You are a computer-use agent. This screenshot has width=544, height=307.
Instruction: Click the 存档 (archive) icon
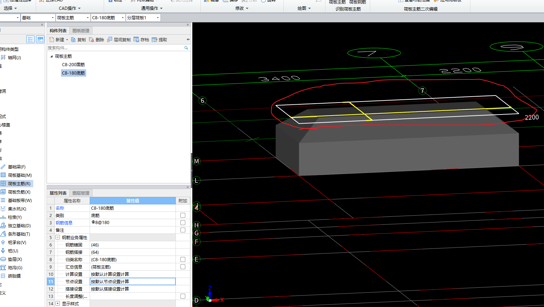coord(136,40)
